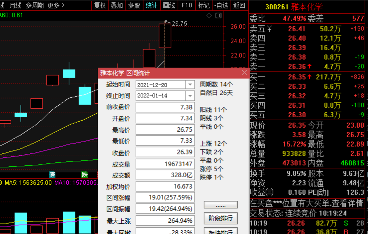Viewport: 368px width, 234px height.
Task: Click the 周期数 14个 statistic
Action: click(x=216, y=84)
